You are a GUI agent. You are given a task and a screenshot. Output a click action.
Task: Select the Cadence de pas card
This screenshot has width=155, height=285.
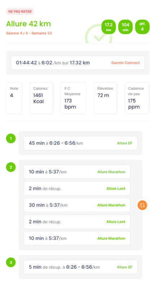(137, 98)
